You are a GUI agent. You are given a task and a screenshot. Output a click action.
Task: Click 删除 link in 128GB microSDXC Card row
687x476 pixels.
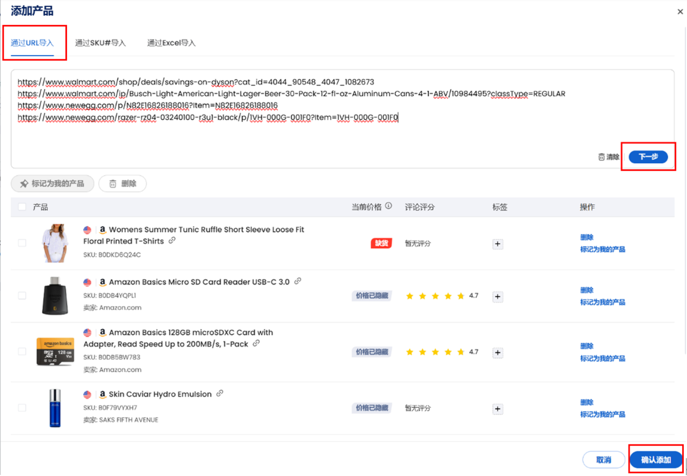587,346
